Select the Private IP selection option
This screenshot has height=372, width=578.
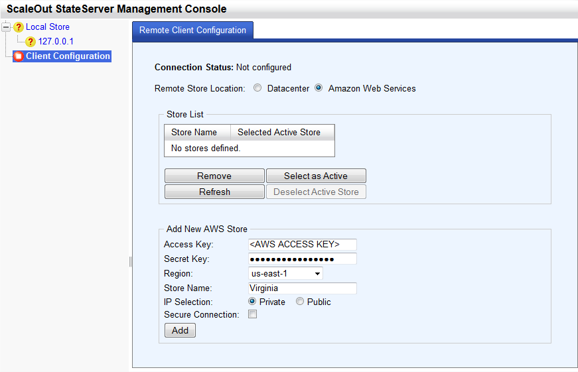click(252, 301)
